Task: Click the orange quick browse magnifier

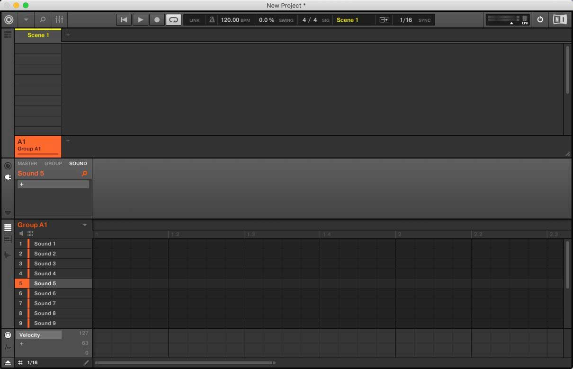Action: coord(85,174)
